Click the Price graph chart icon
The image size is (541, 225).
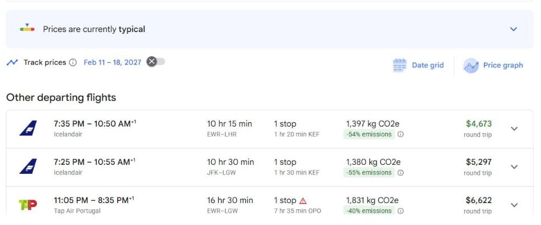pyautogui.click(x=471, y=65)
